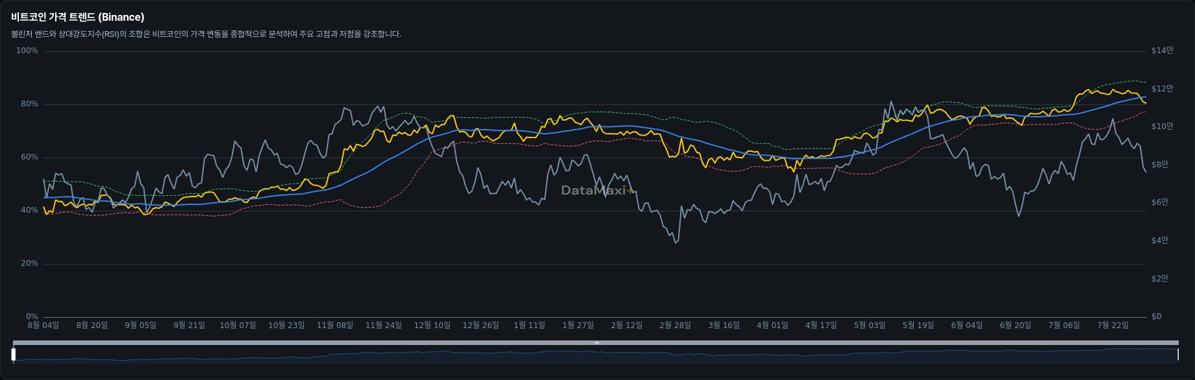
Task: Click the 12월 26일 date label
Action: pyautogui.click(x=481, y=326)
